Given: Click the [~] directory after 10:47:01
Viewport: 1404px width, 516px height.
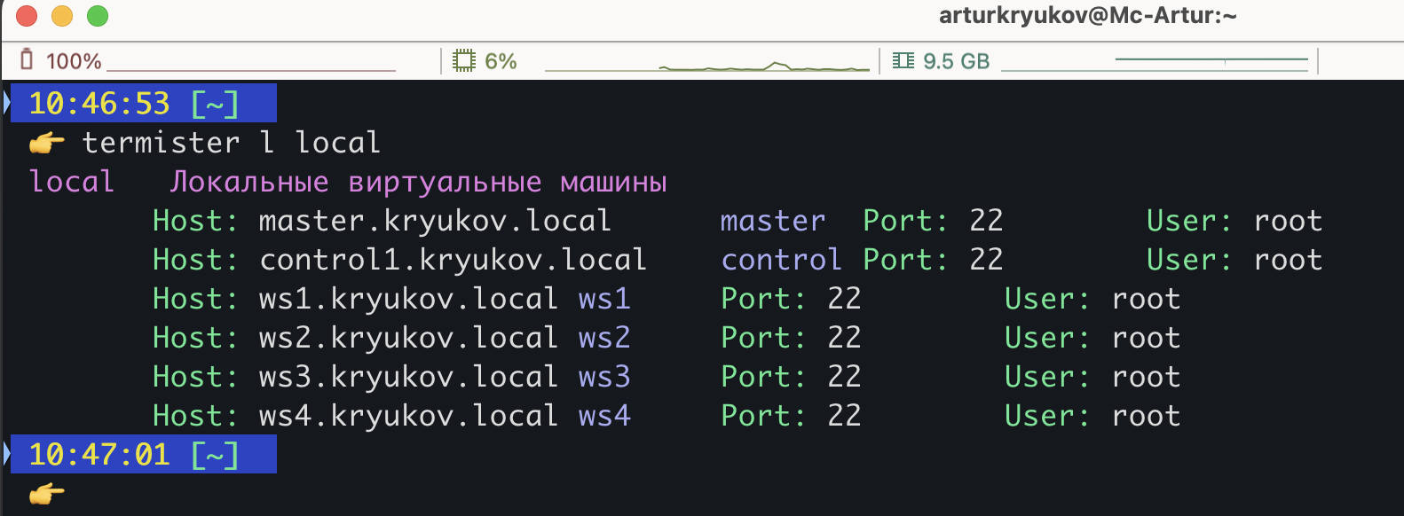Looking at the screenshot, I should point(215,455).
